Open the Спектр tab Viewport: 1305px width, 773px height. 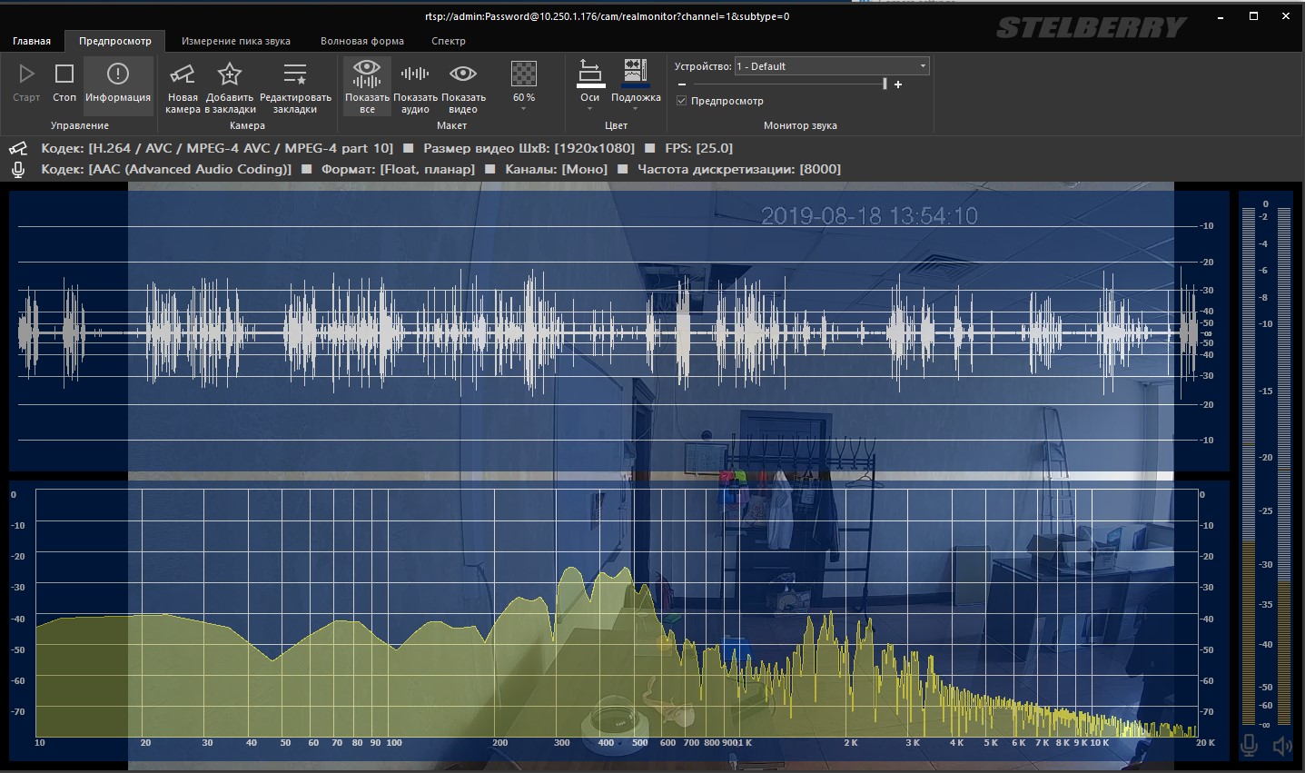click(449, 41)
